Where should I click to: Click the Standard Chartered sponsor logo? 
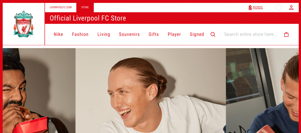pyautogui.click(x=255, y=8)
